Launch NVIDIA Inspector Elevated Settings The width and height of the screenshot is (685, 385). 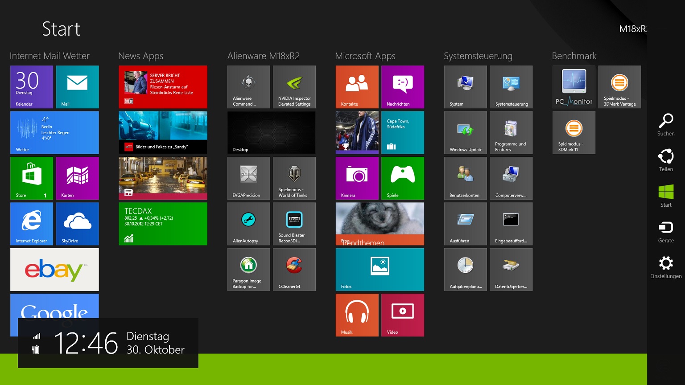[294, 87]
